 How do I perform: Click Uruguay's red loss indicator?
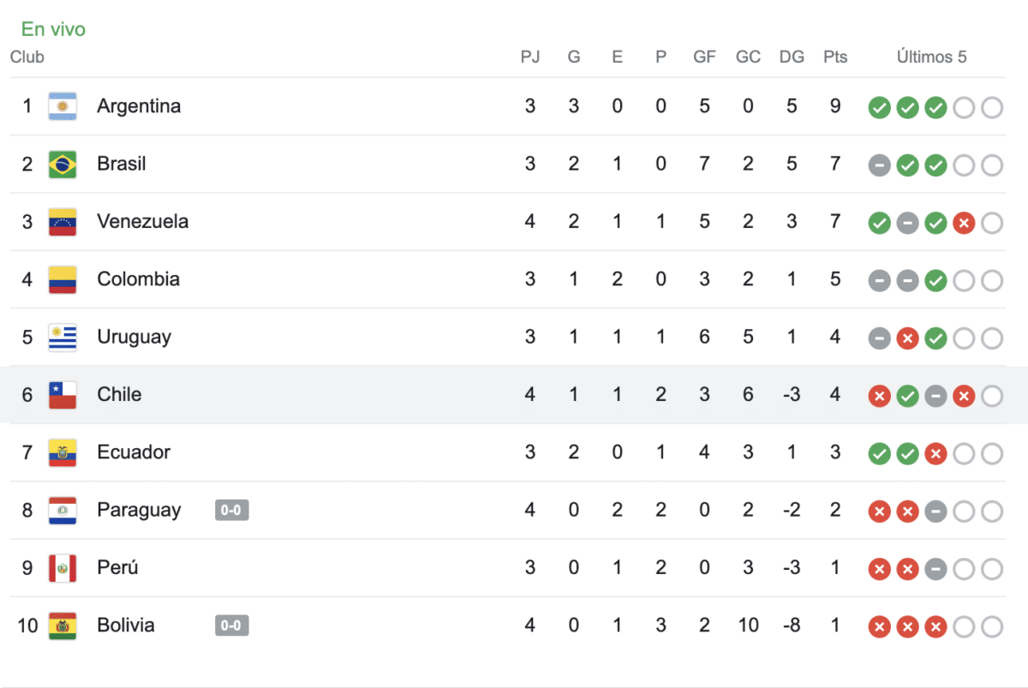[x=907, y=338]
